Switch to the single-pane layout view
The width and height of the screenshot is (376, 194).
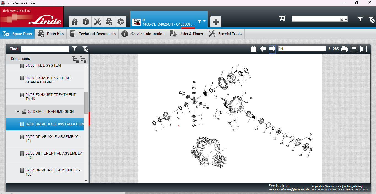click(354, 49)
